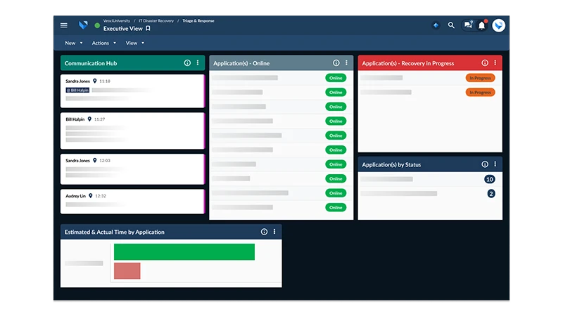
Task: Click the count badge showing 2
Action: tap(491, 194)
